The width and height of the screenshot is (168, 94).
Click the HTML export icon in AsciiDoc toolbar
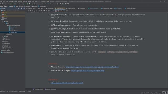64,11
